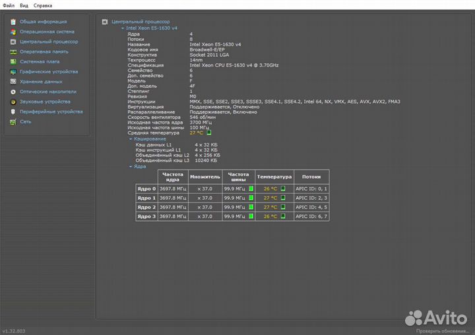Click the Операционная система Windows icon

[13, 32]
